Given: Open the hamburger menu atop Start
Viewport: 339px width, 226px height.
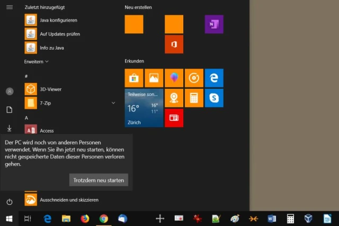Looking at the screenshot, I should click(9, 7).
